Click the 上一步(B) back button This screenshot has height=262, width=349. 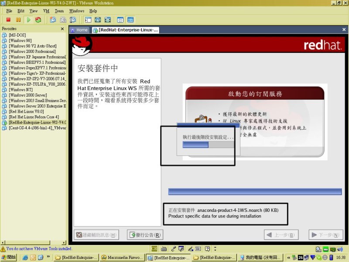(x=281, y=235)
